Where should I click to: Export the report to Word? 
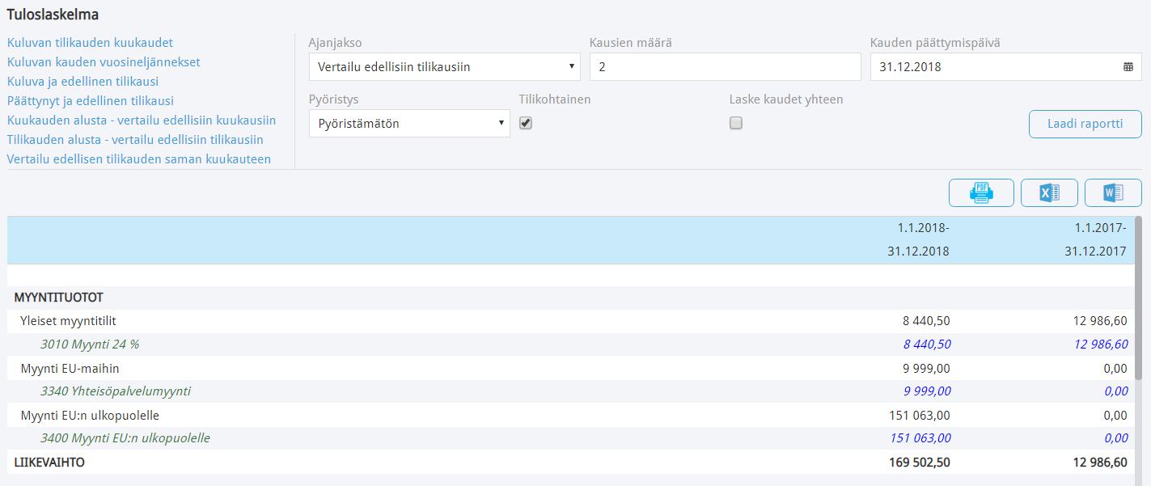[x=1113, y=192]
